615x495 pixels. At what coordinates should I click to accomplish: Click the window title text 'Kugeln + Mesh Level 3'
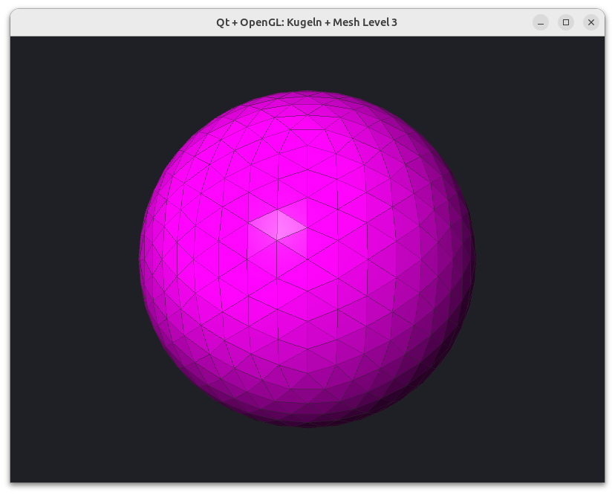click(x=342, y=22)
